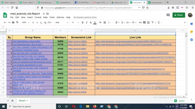Select the Members header cell
This screenshot has height=109, width=195.
[60, 37]
